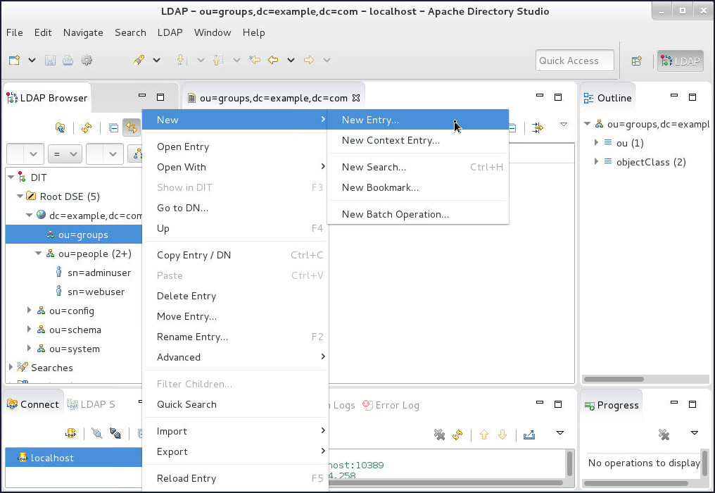
Task: Open the first quick search attribute combo
Action: point(25,154)
